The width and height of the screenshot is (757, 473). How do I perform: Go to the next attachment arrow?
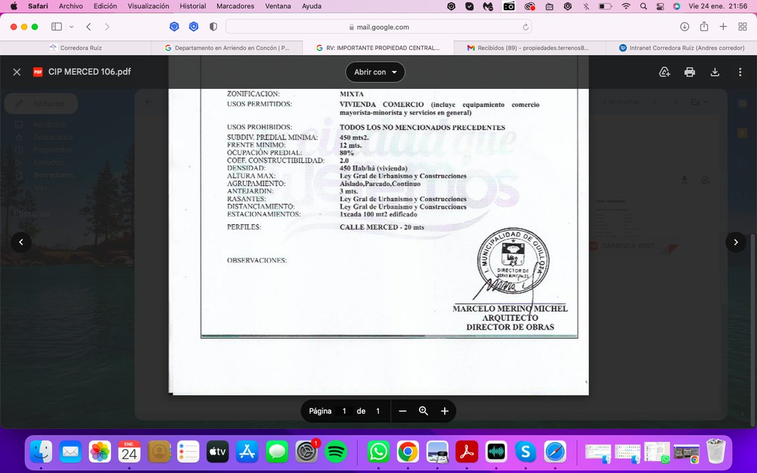pos(736,242)
